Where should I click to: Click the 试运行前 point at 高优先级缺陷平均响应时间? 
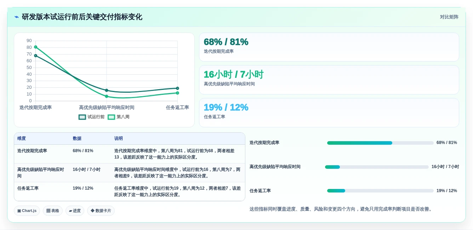pos(107,90)
